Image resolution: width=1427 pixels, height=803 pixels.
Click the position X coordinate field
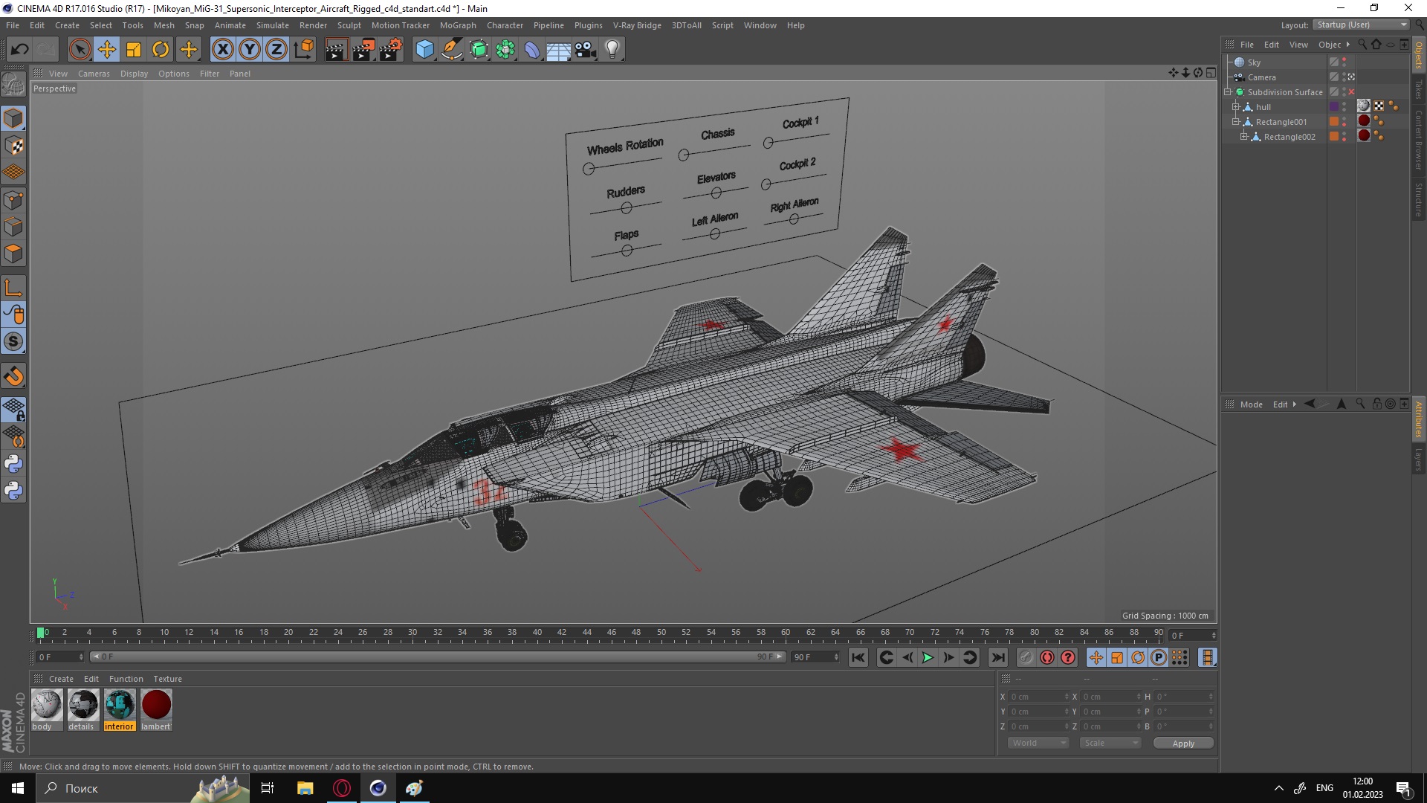[x=1038, y=697]
